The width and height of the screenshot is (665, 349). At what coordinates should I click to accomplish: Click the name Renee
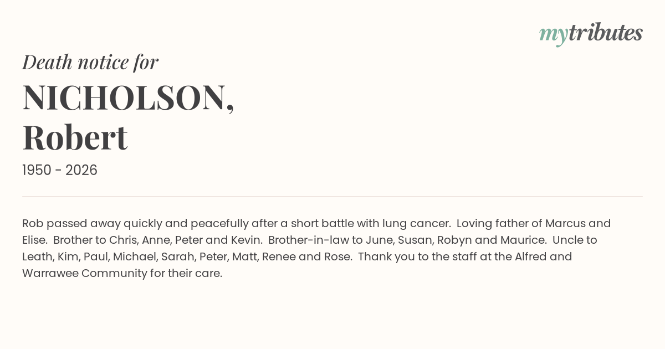pos(278,256)
